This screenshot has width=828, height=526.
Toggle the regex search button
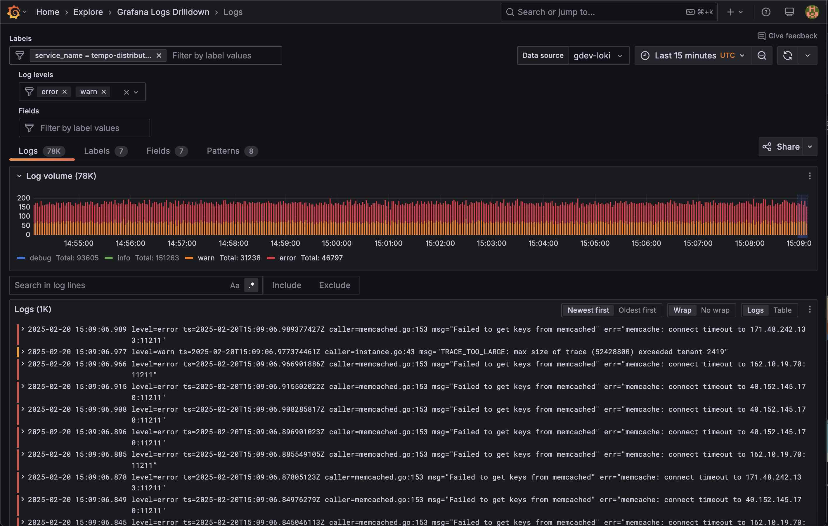pos(251,285)
